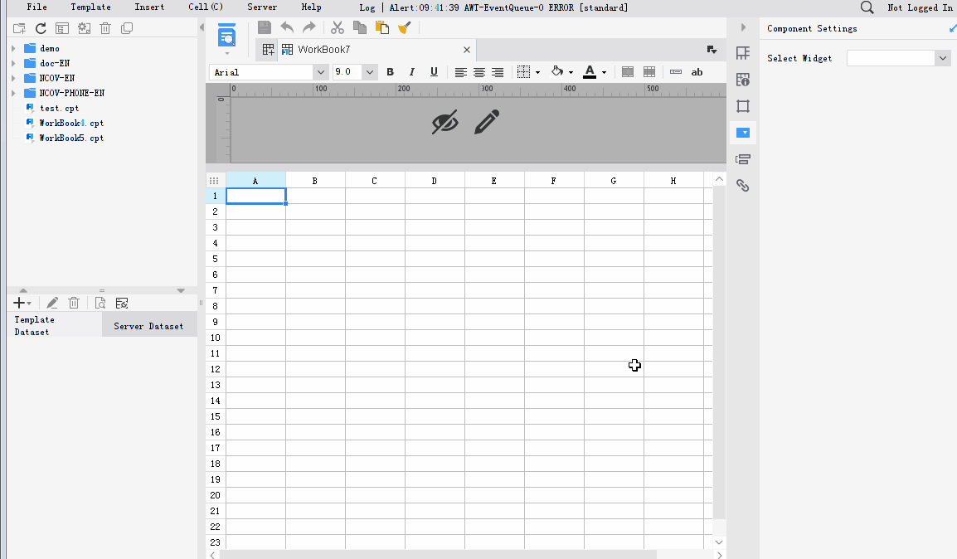Align cell text left
Image resolution: width=957 pixels, height=559 pixels.
[x=461, y=72]
